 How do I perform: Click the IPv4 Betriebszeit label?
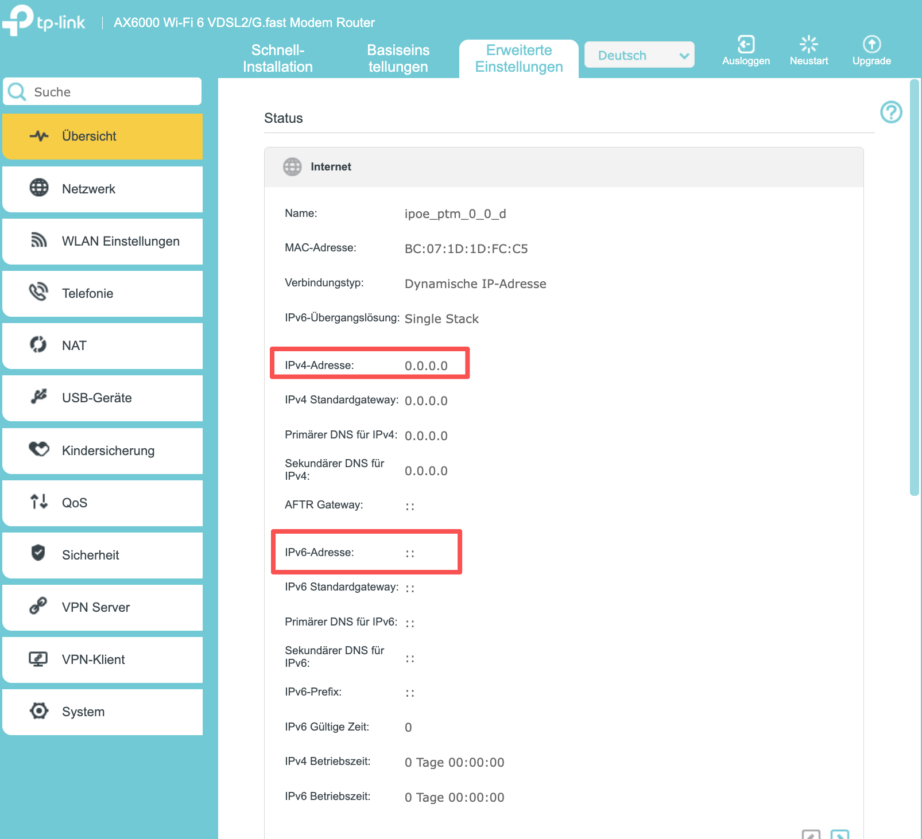tap(328, 762)
